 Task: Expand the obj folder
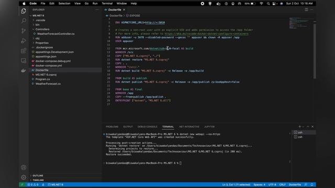tap(37, 38)
